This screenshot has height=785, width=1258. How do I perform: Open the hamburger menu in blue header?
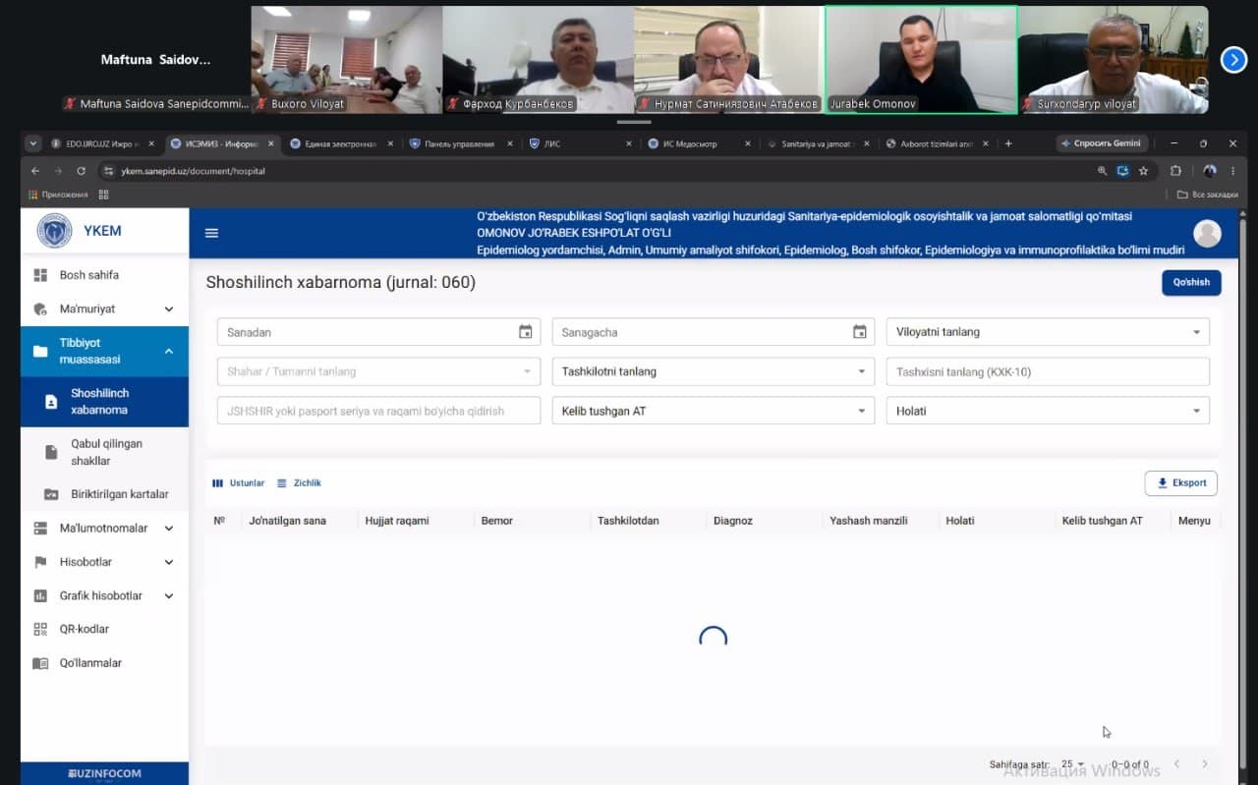click(211, 234)
